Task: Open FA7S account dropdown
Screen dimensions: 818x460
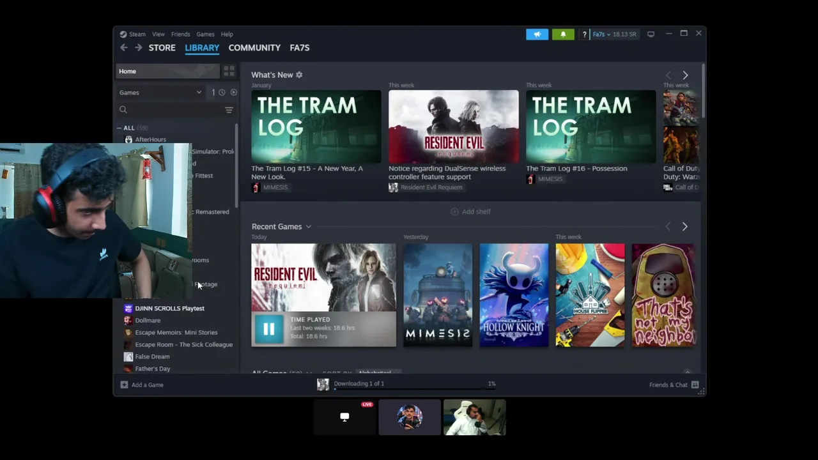Action: tap(614, 34)
